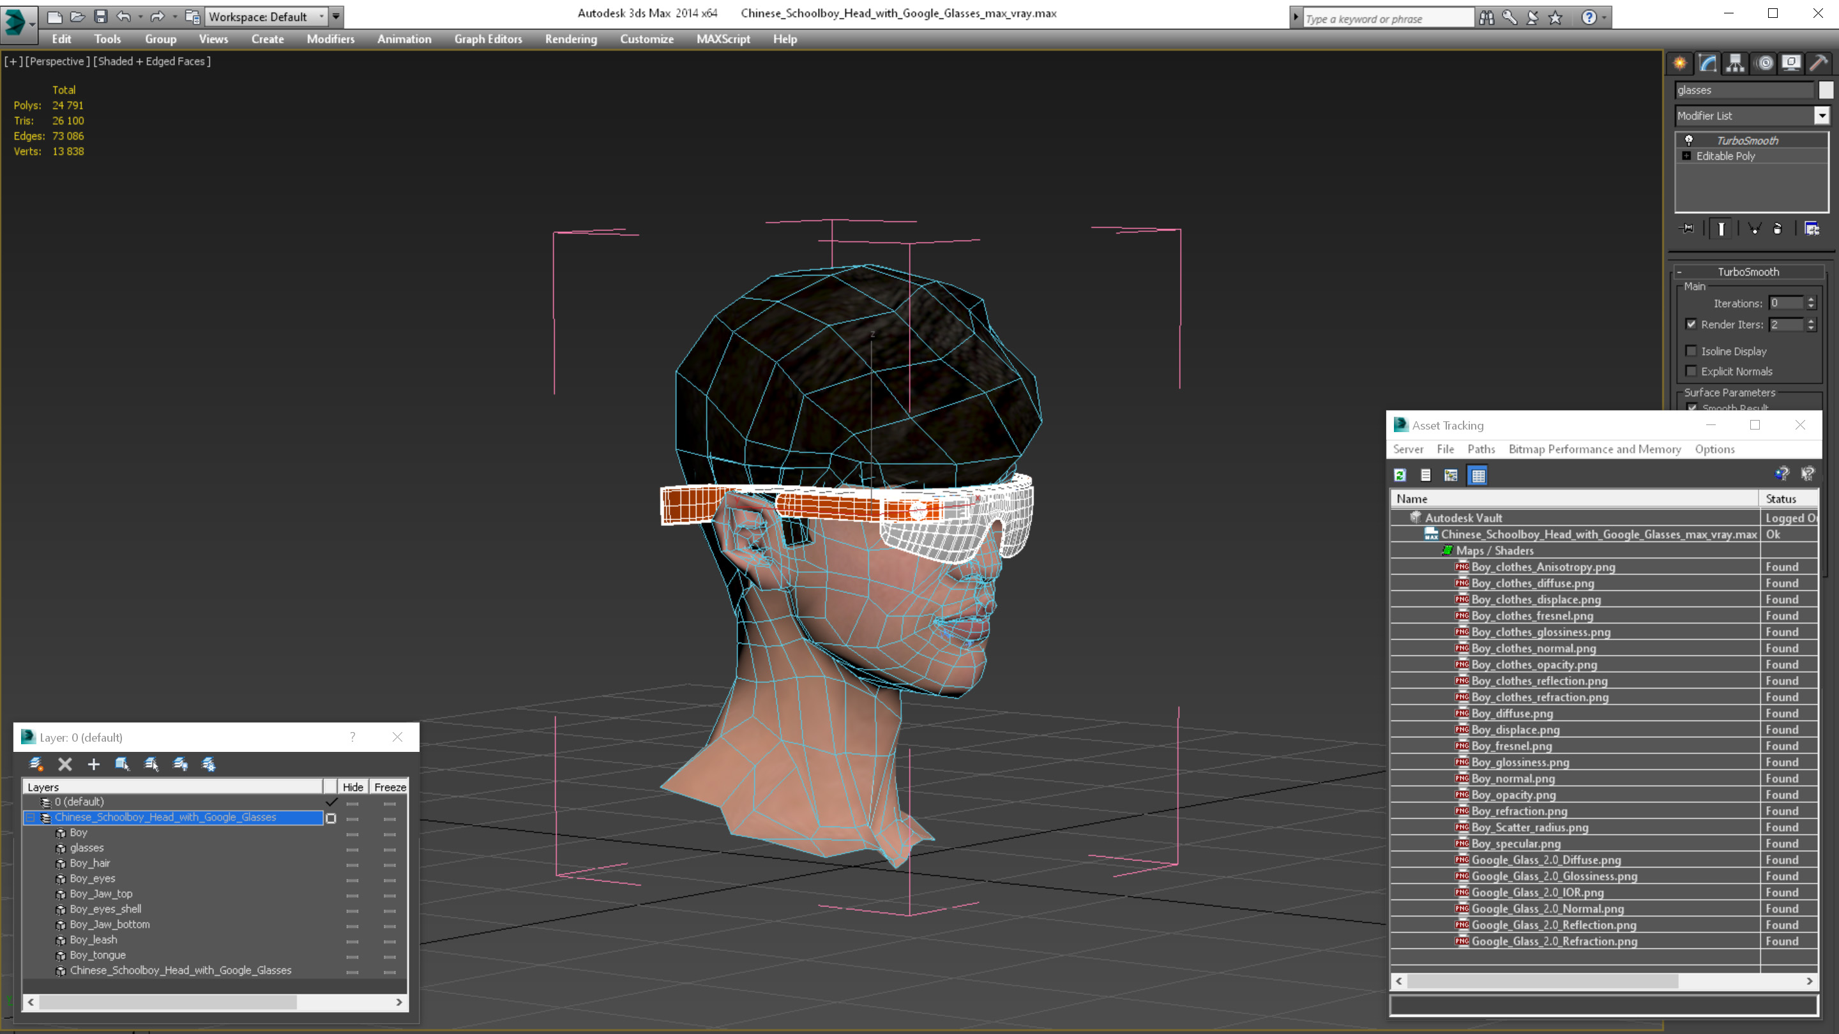Open the Display command panel tab
This screenshot has height=1034, width=1839.
coord(1791,64)
